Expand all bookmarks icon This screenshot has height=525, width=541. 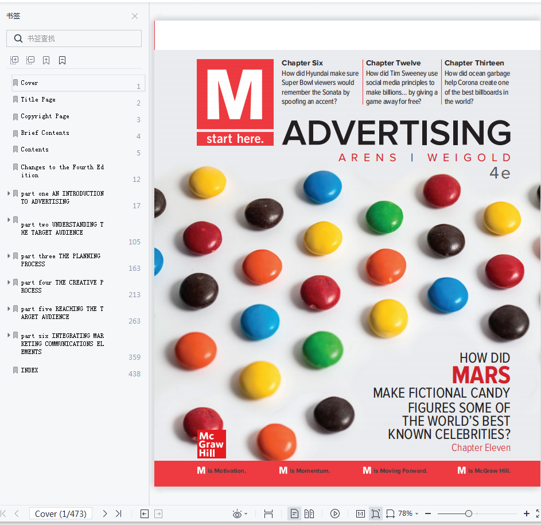pyautogui.click(x=14, y=60)
